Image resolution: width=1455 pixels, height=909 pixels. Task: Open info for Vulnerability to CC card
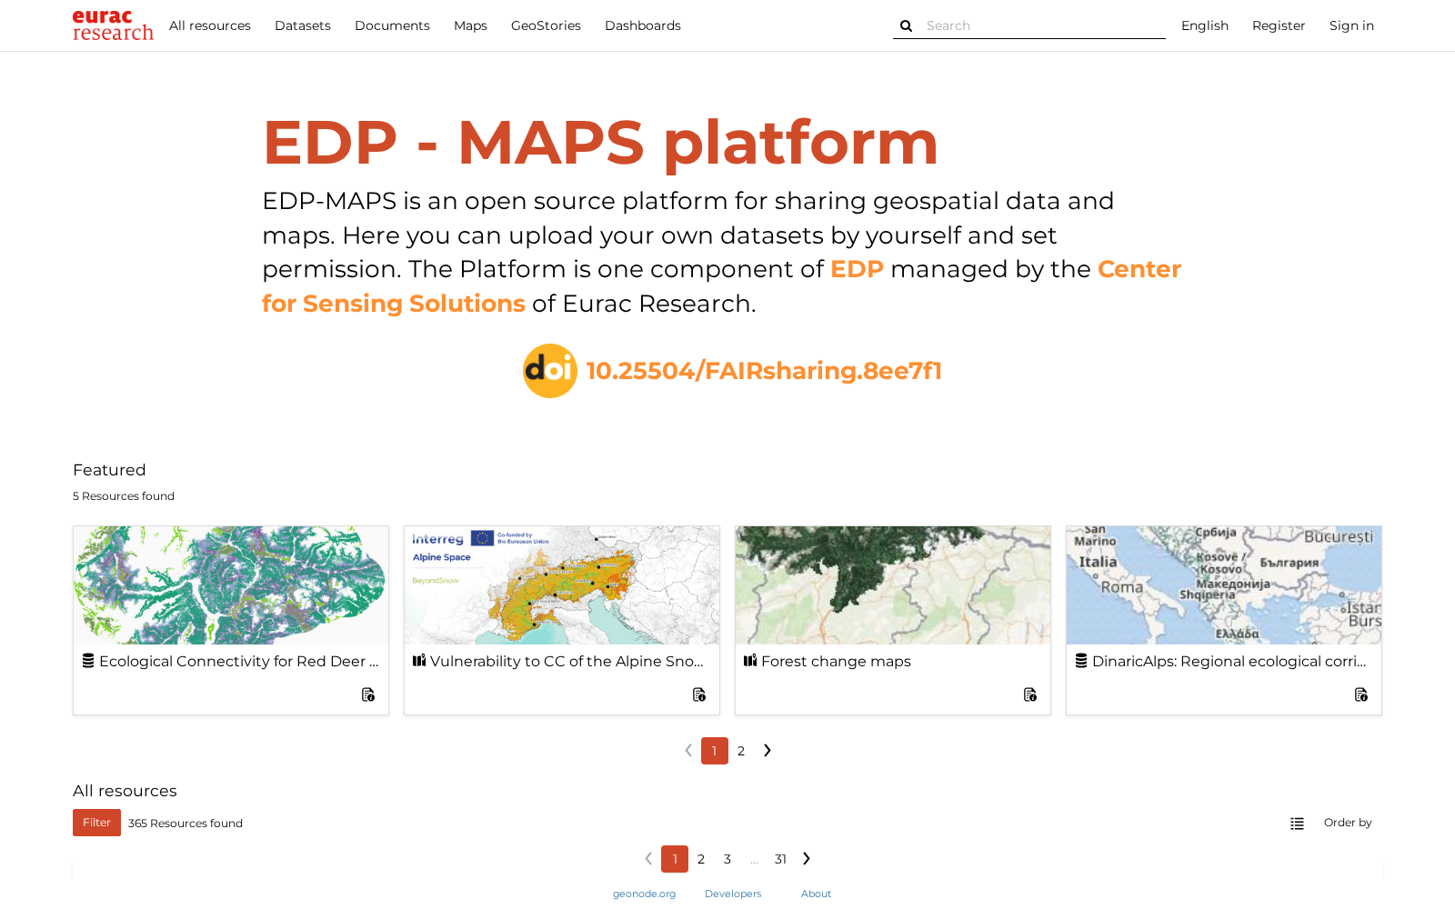(x=699, y=694)
